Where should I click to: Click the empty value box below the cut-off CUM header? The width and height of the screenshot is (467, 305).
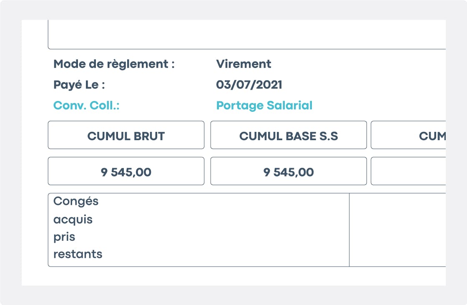(409, 171)
